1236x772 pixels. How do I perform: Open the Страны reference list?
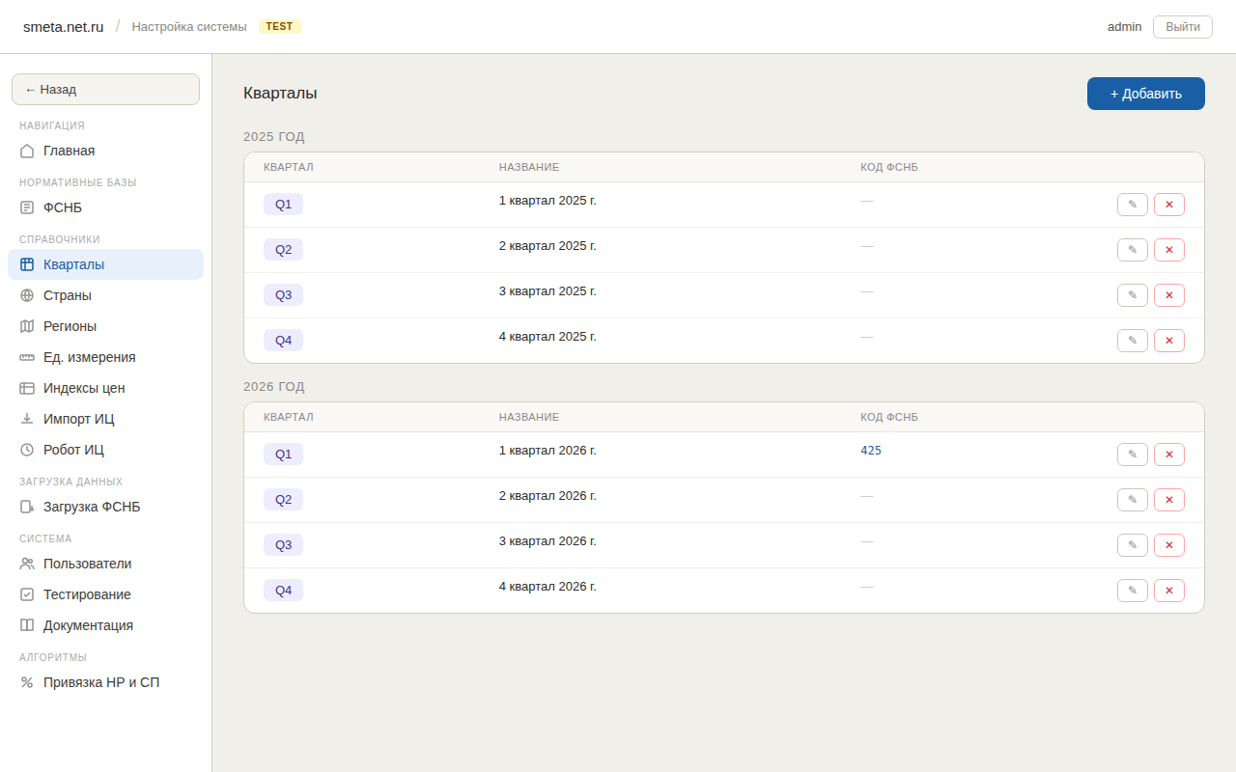pyautogui.click(x=68, y=295)
